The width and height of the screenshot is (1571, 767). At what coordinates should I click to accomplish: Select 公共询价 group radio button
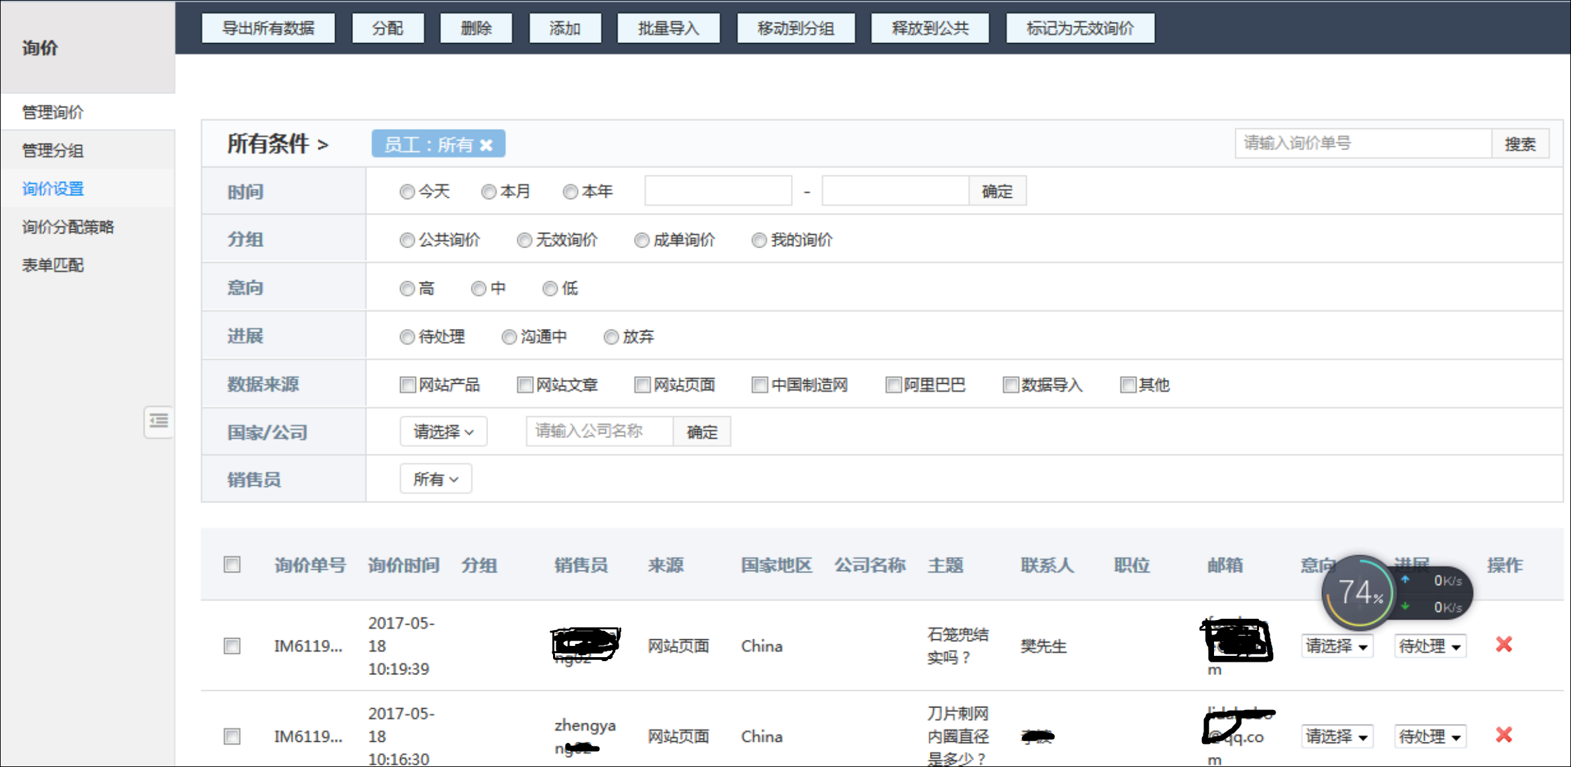coord(407,240)
